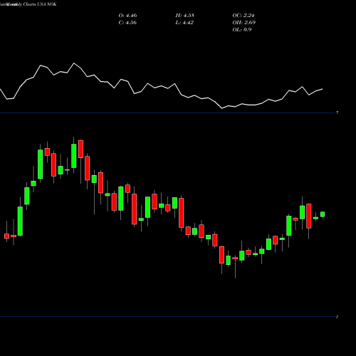Select the OC: 2.24 statistic
The width and height of the screenshot is (356, 356).
tap(244, 16)
